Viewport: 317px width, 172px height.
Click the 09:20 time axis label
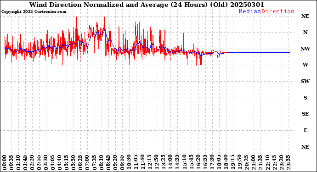tap(115, 162)
